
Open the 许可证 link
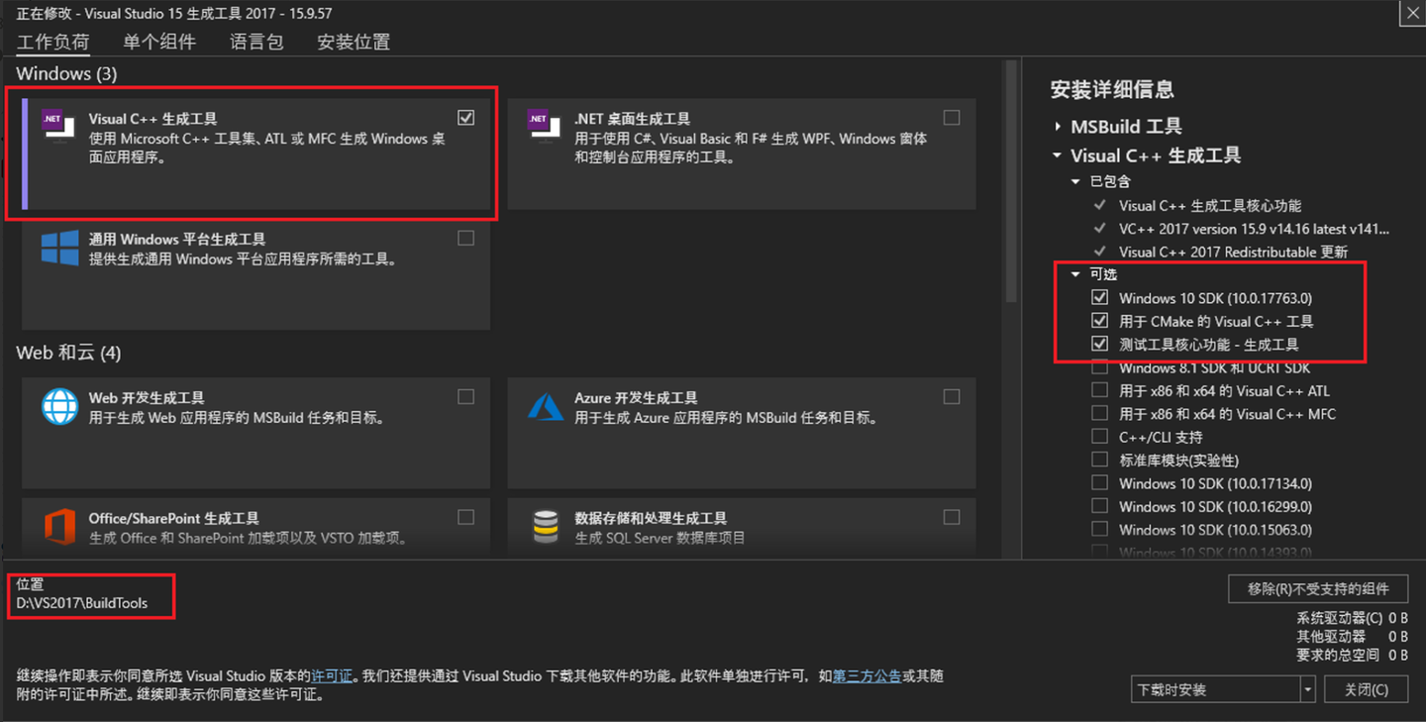332,676
